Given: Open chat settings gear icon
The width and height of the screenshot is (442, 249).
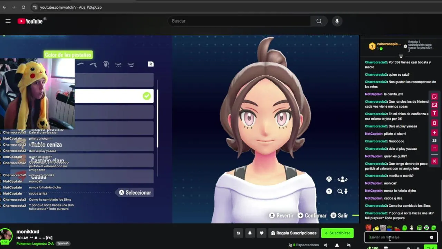Looking at the screenshot, I should click(418, 248).
